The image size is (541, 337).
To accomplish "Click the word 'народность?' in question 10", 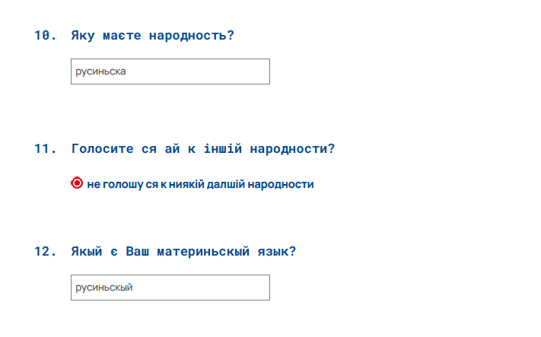I will (192, 35).
